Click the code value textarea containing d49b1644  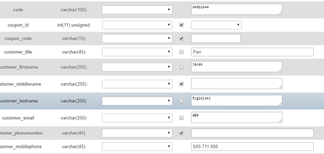[236, 9]
